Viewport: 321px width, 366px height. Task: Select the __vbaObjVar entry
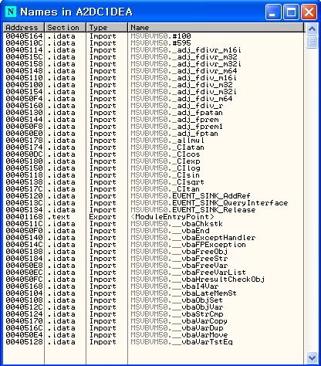pyautogui.click(x=154, y=307)
